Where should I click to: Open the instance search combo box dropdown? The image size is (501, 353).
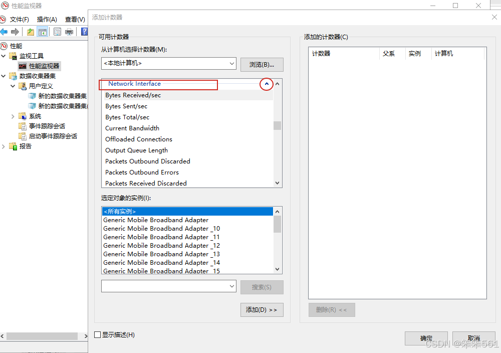coord(232,286)
